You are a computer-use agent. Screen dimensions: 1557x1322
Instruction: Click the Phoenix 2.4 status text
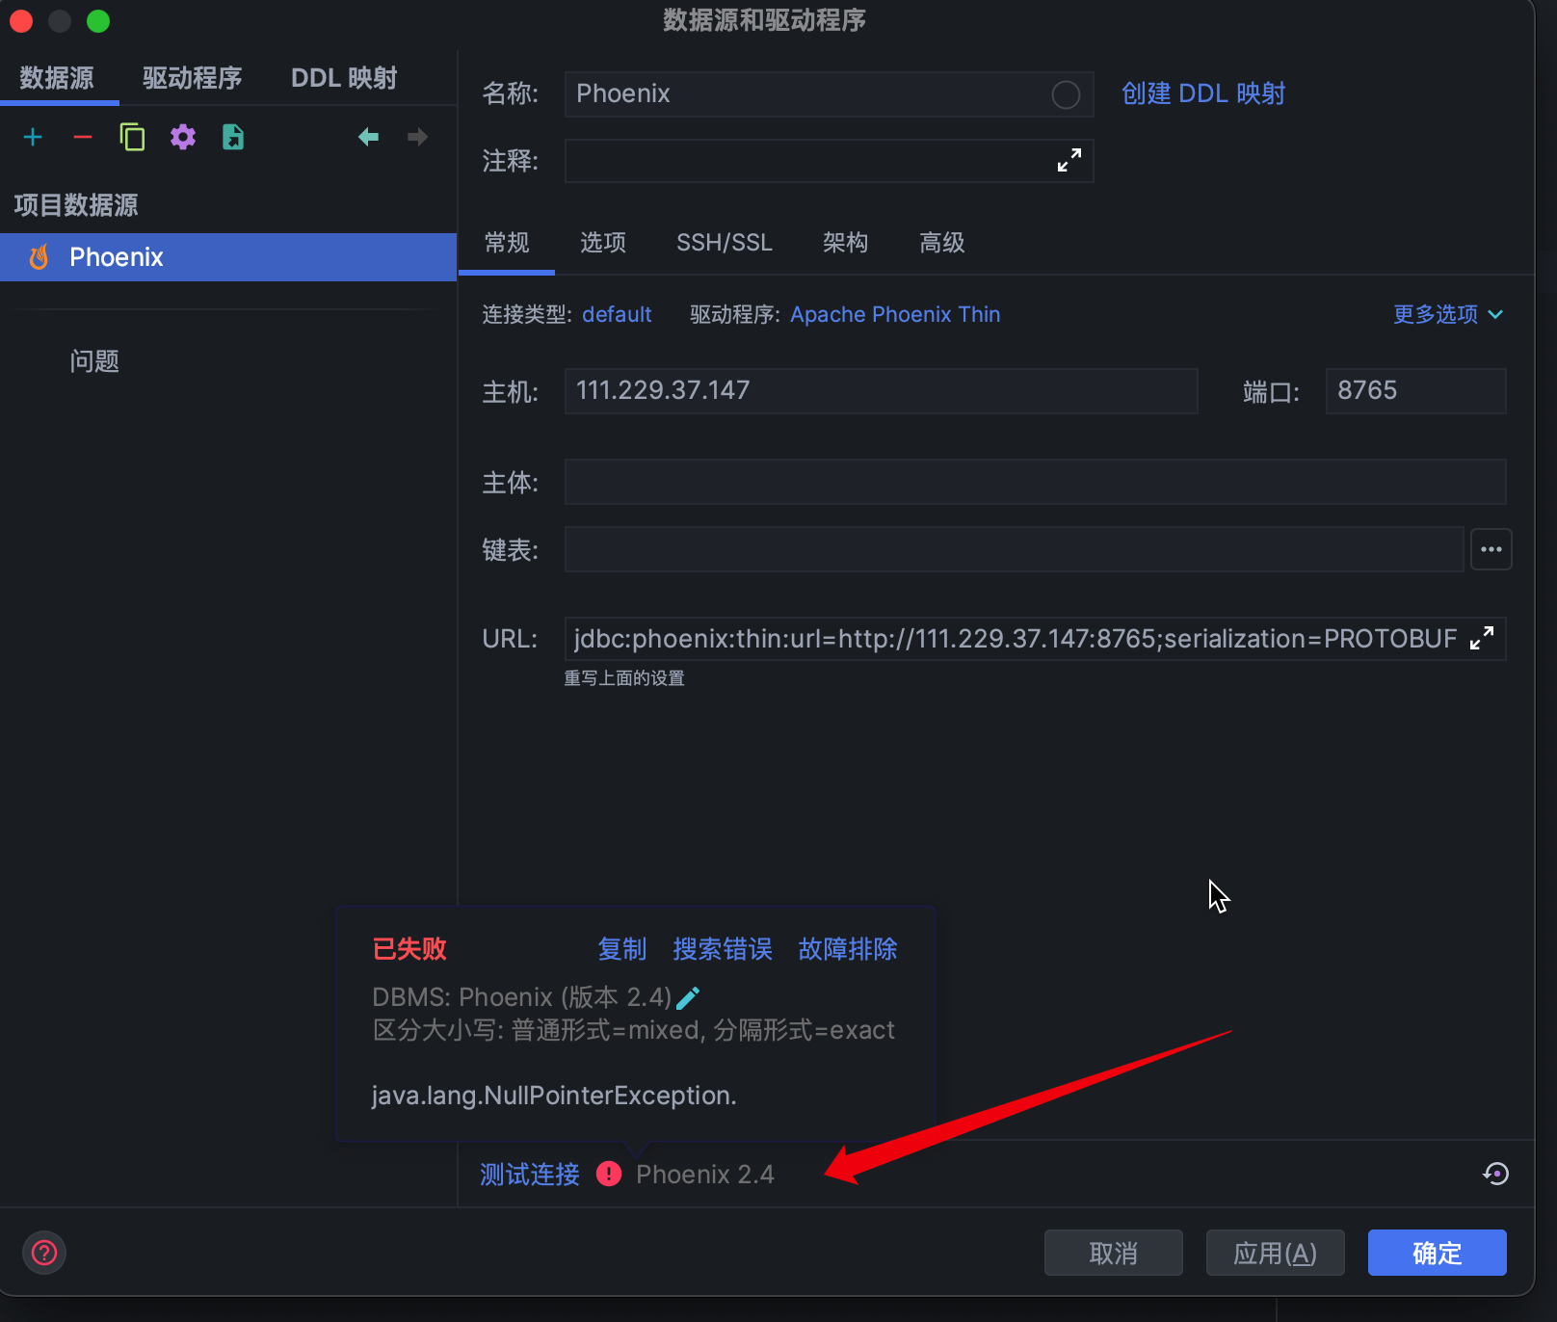pos(705,1174)
